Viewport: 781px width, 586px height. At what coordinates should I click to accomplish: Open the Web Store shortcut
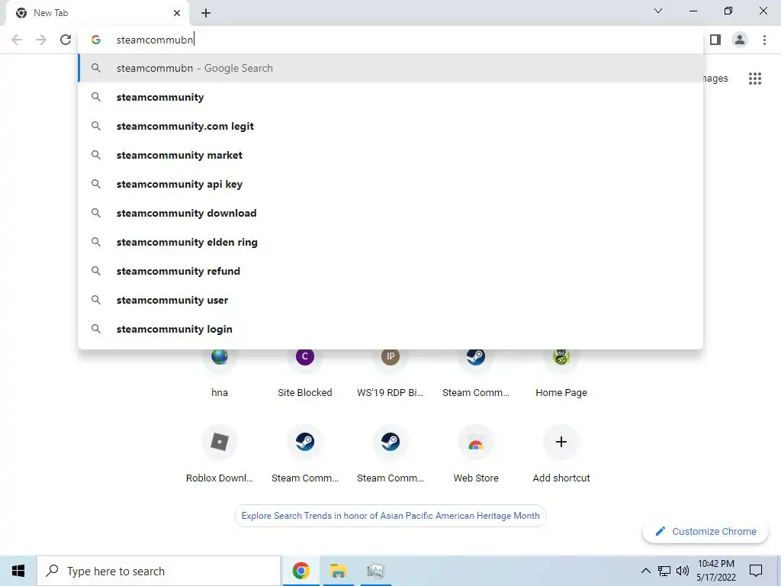coord(476,453)
